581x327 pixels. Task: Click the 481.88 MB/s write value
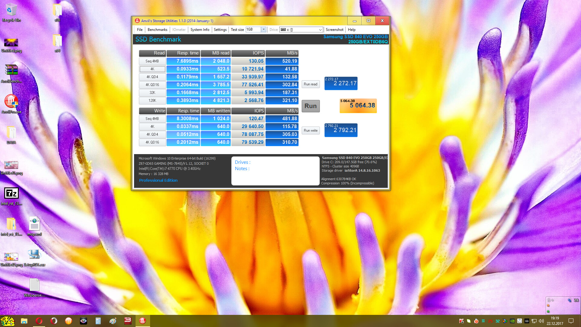[x=282, y=119]
